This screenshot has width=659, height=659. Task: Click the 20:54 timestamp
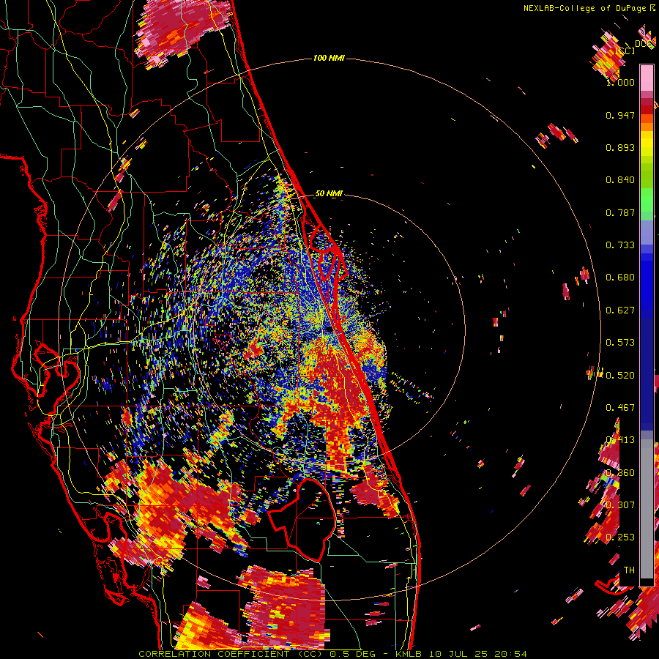[510, 654]
